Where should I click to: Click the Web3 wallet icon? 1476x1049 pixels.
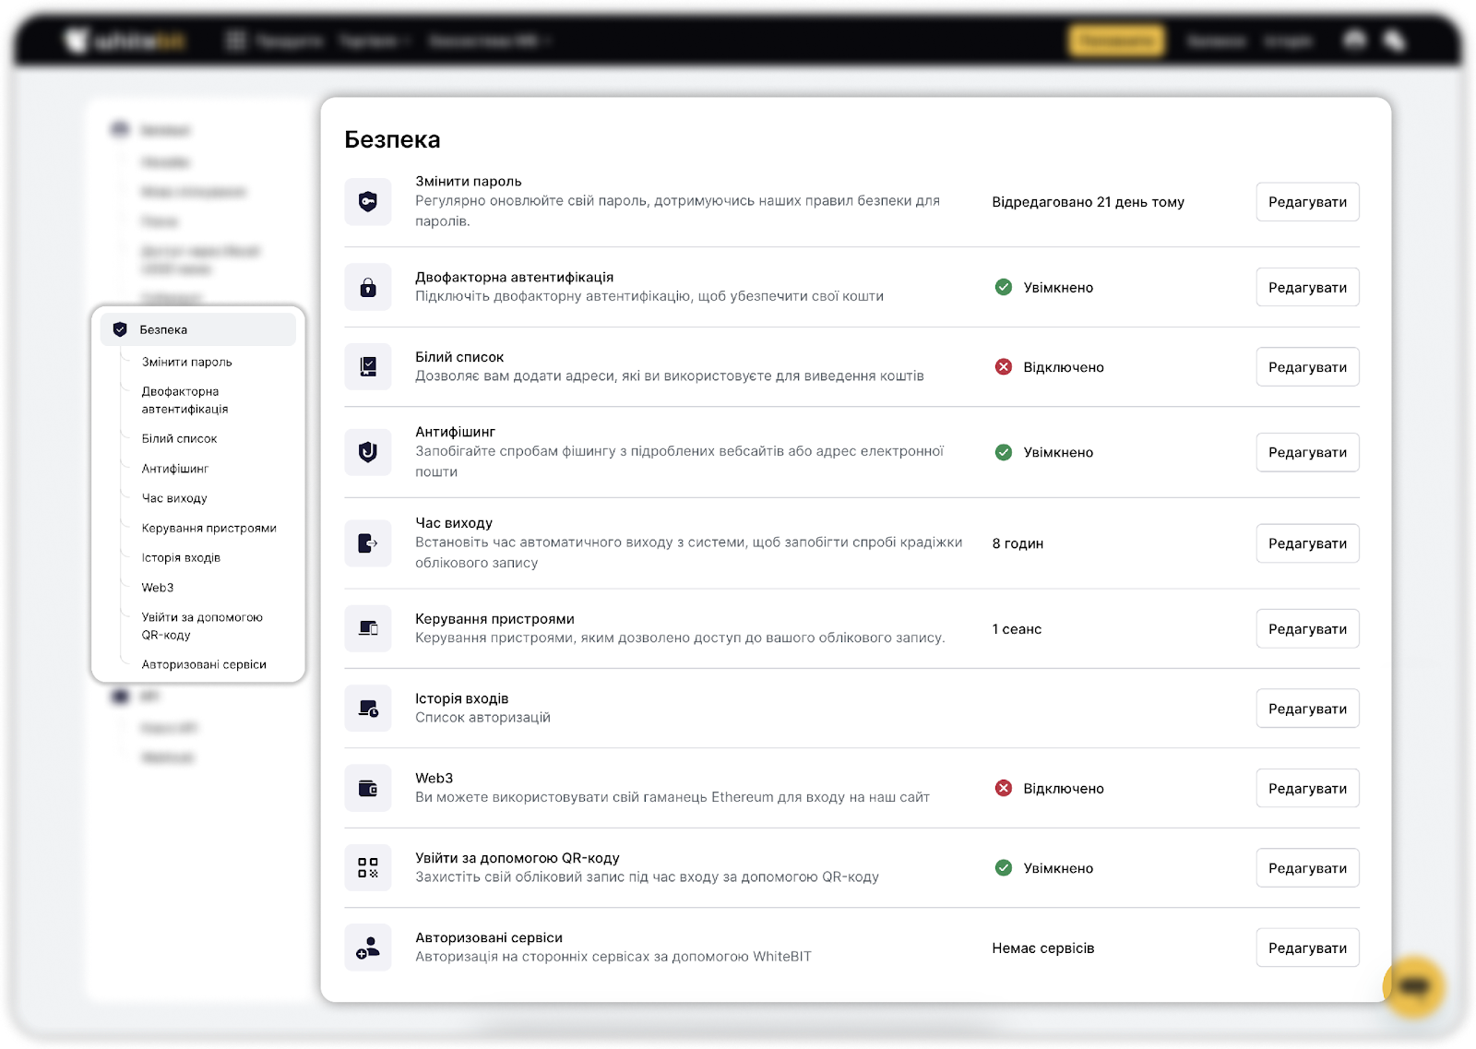[x=368, y=789]
